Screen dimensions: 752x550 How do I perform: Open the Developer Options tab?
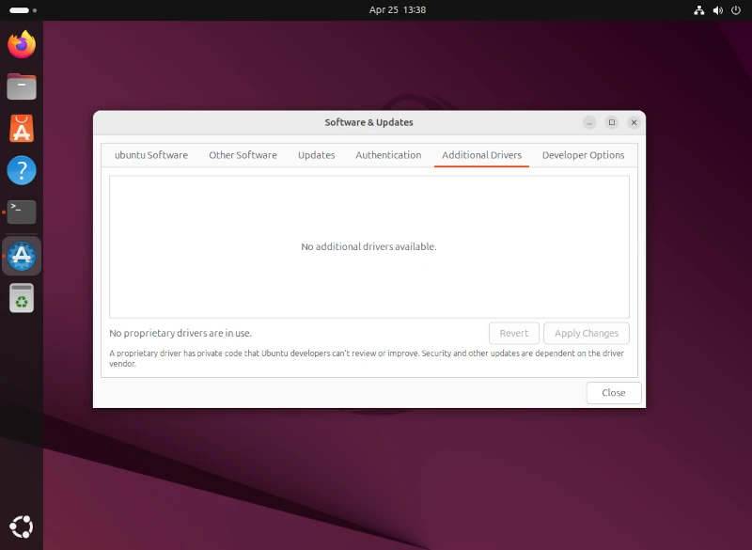tap(583, 155)
